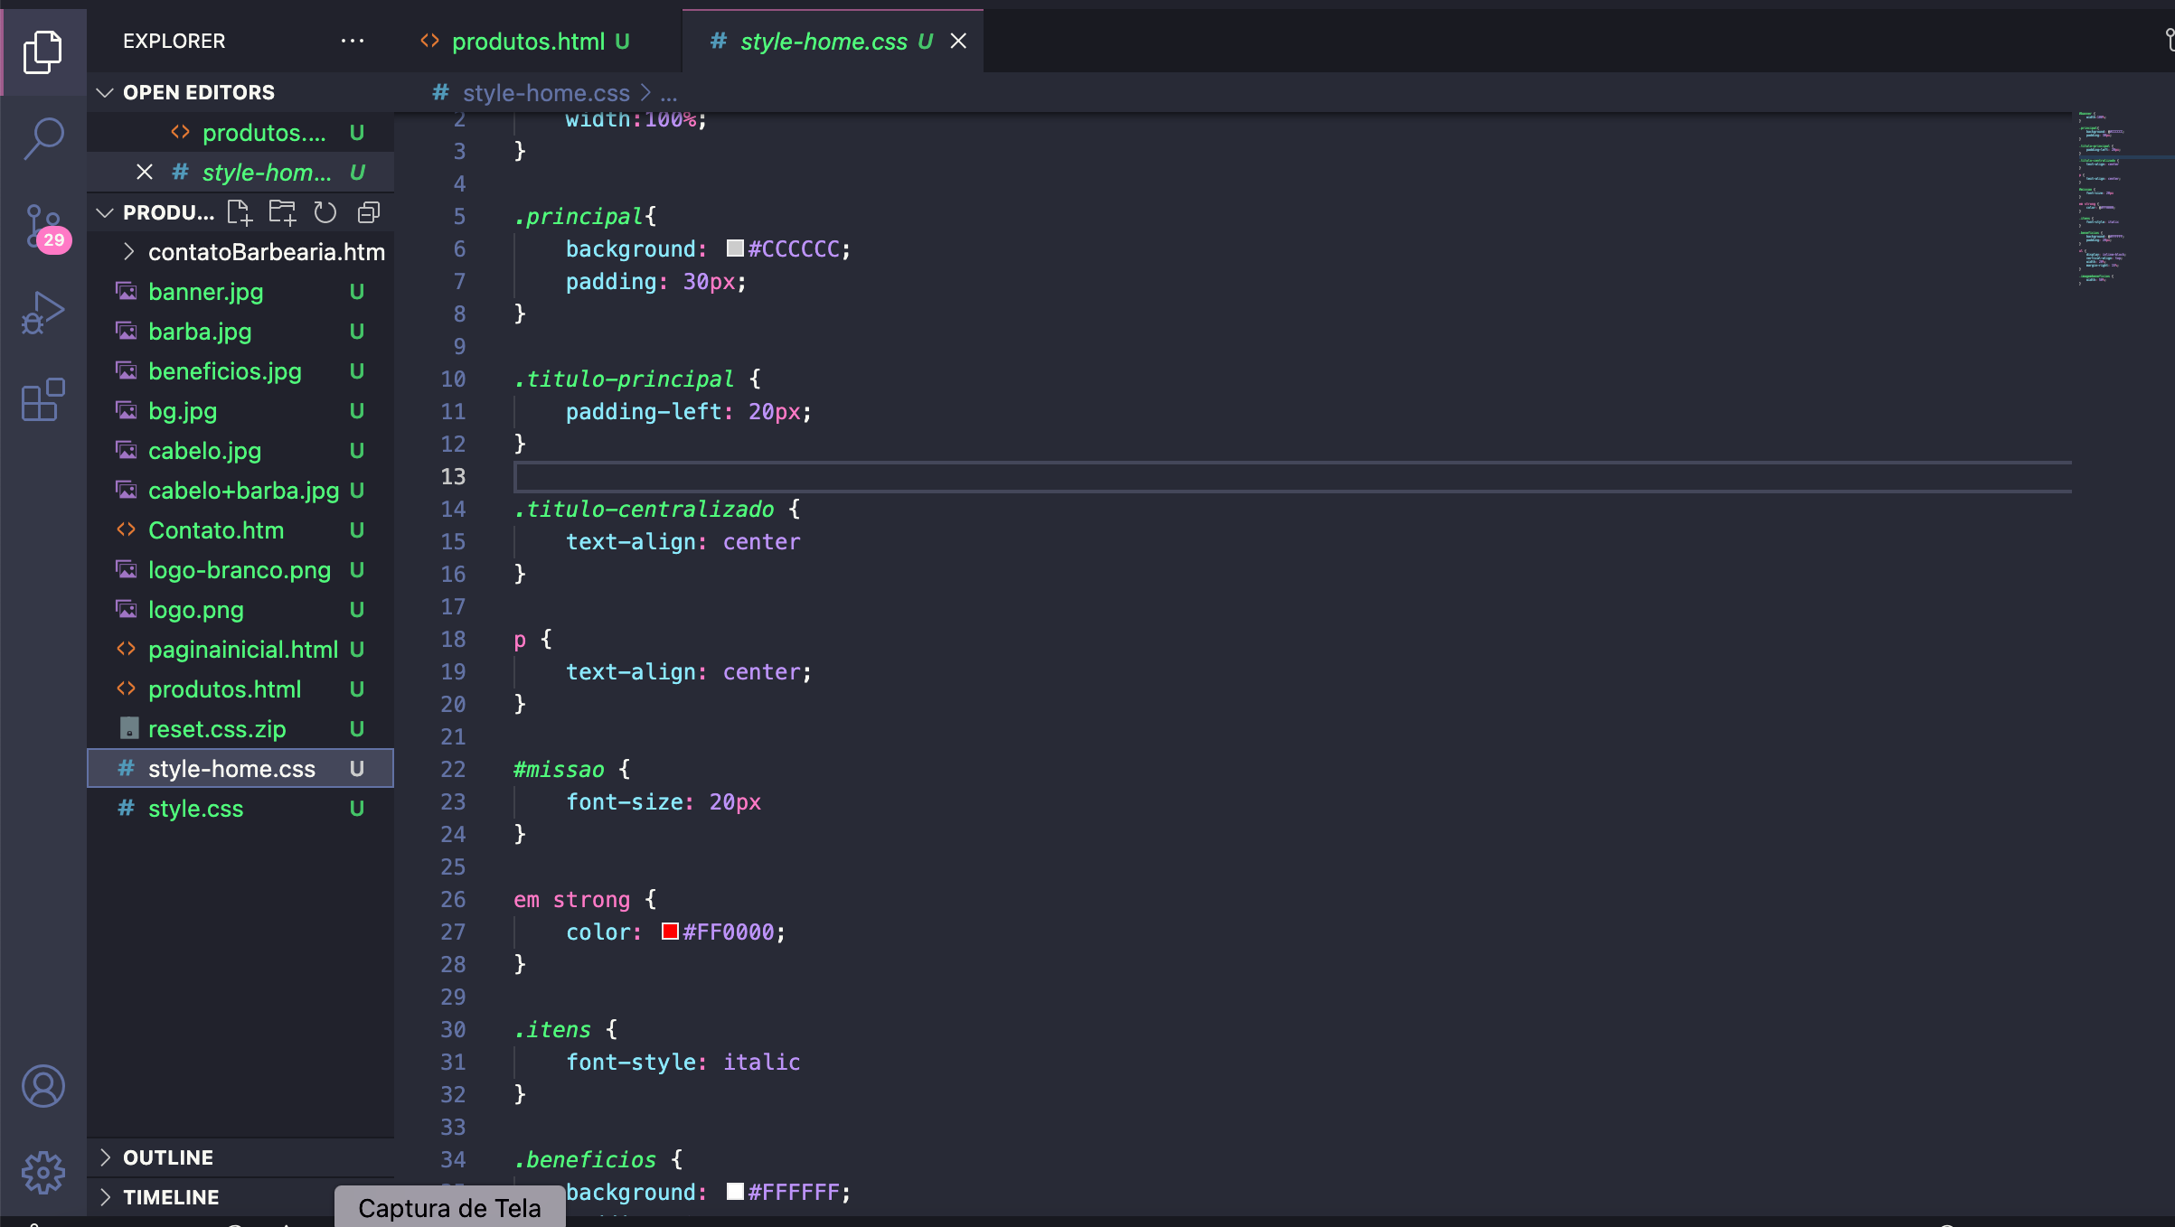The image size is (2175, 1227).
Task: Open logo.png file
Action: (x=240, y=610)
